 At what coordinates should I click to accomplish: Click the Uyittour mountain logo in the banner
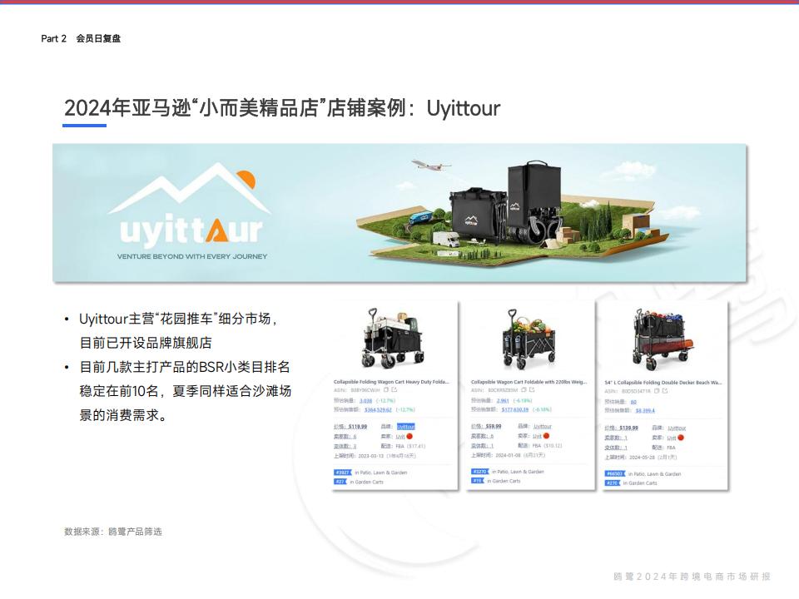[190, 210]
